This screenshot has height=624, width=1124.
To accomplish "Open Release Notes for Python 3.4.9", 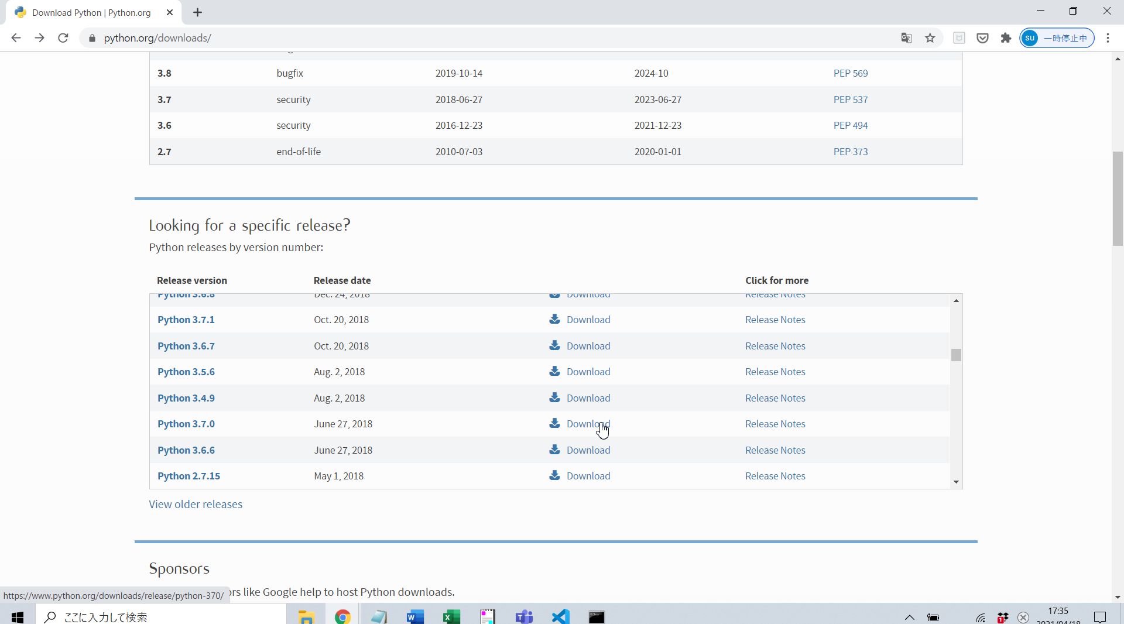I will click(x=775, y=398).
